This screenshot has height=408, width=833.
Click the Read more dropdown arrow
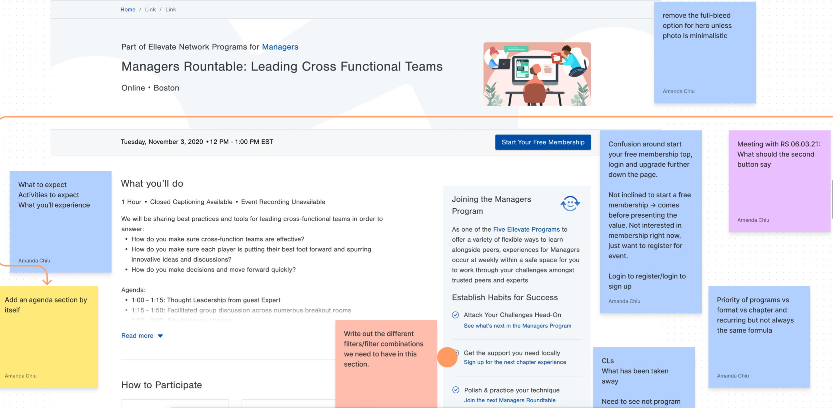coord(160,336)
